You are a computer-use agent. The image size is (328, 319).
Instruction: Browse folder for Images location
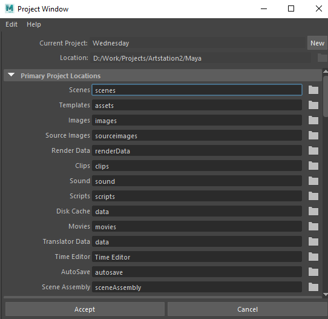pyautogui.click(x=313, y=120)
